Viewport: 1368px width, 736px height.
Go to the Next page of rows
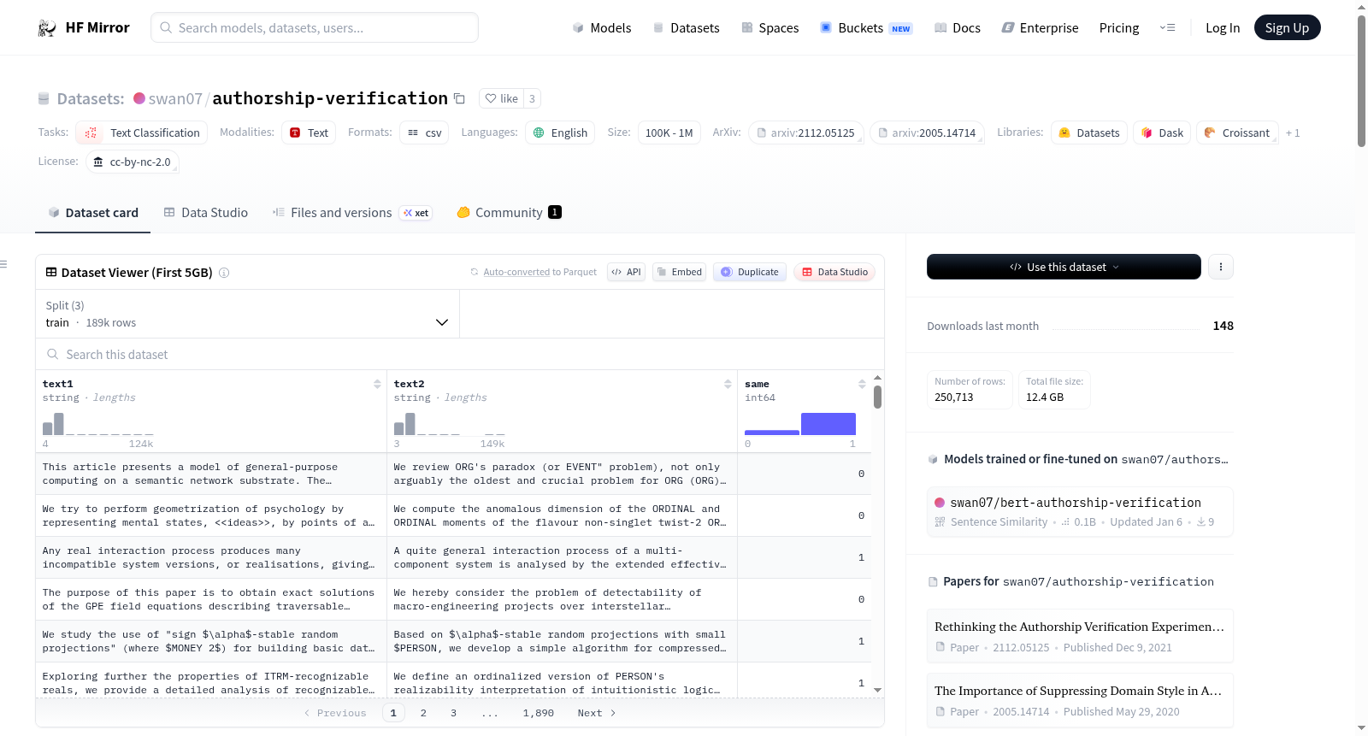coord(596,713)
